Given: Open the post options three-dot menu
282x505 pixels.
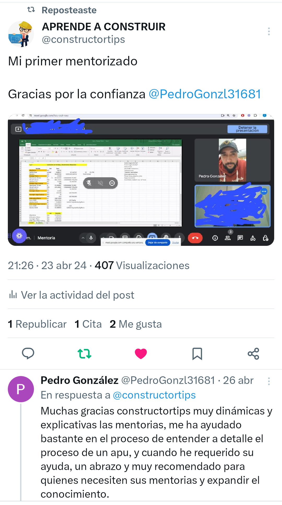Looking at the screenshot, I should tap(269, 31).
